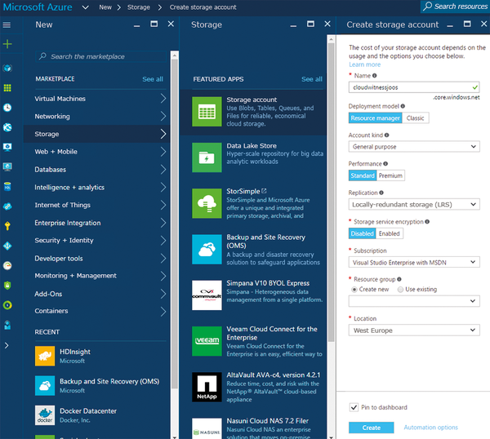490x439 pixels.
Task: Open the Automation options link
Action: coord(430,427)
